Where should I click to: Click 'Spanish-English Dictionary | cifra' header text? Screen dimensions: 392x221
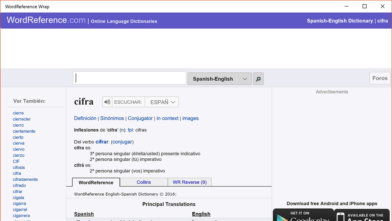click(347, 21)
